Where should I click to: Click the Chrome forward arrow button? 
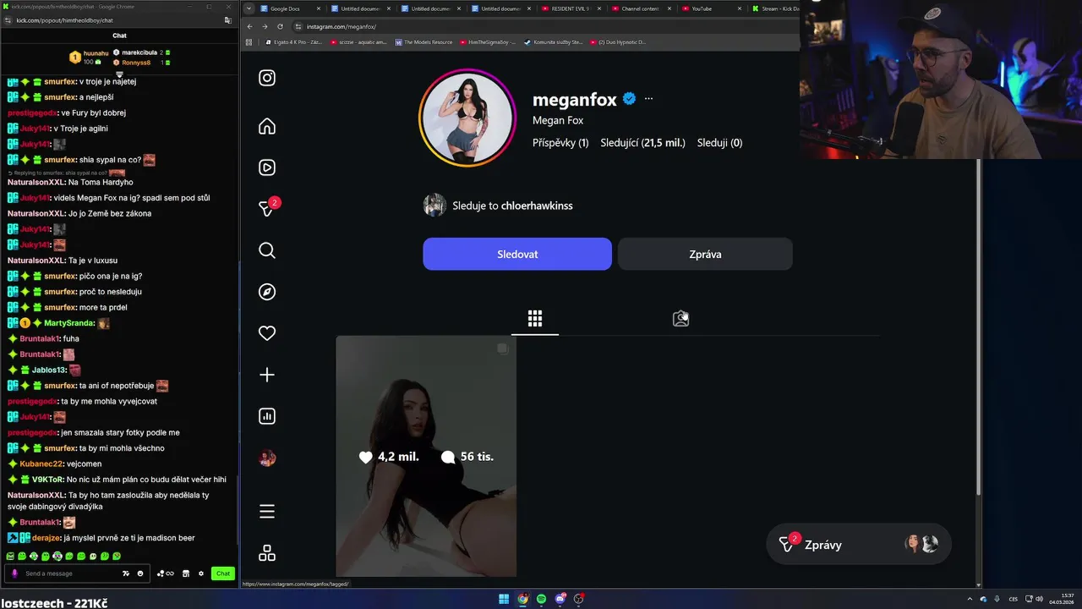(265, 26)
